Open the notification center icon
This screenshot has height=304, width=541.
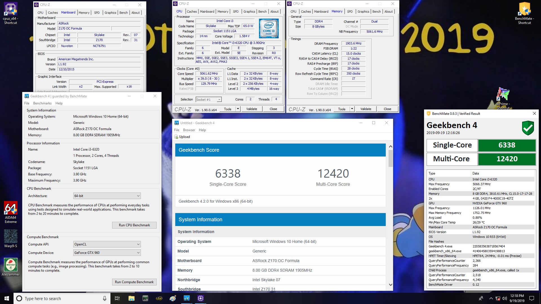point(532,298)
